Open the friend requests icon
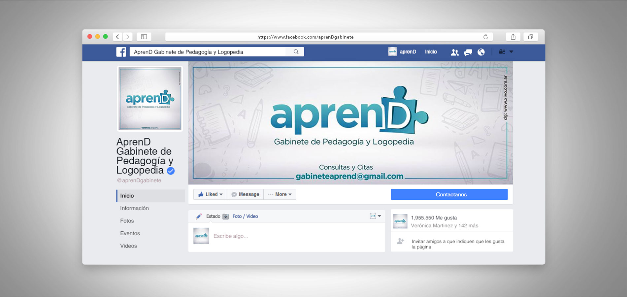Viewport: 627px width, 297px height. tap(455, 52)
